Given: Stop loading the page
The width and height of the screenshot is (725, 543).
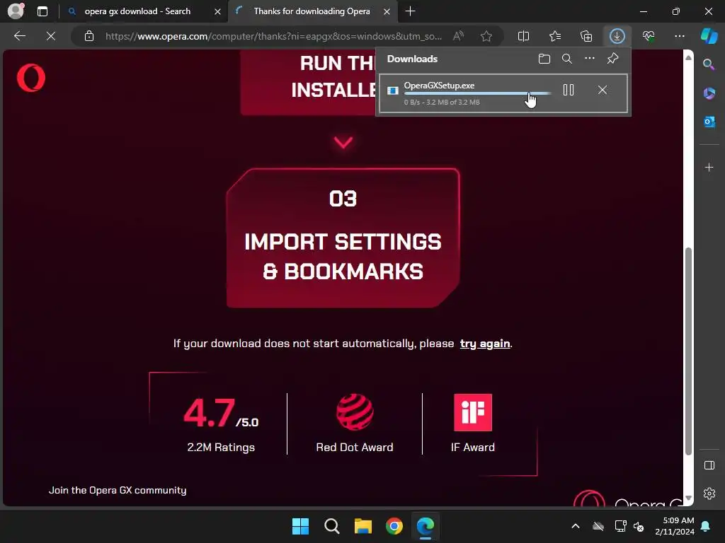Looking at the screenshot, I should [51, 36].
